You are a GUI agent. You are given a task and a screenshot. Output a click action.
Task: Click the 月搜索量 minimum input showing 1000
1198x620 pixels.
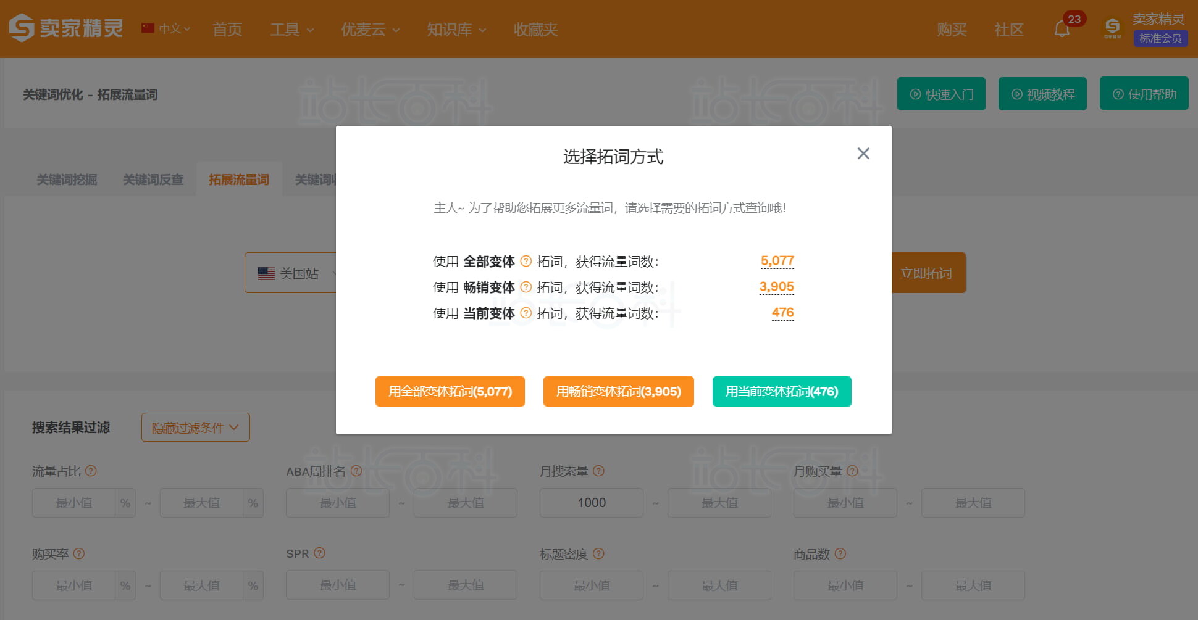tap(591, 502)
